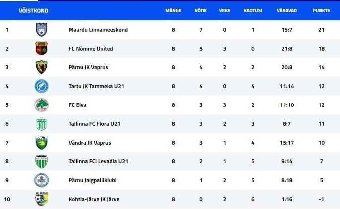
Task: Click the Pärnu Jalgpalliklubi round badge
Action: coord(41,180)
